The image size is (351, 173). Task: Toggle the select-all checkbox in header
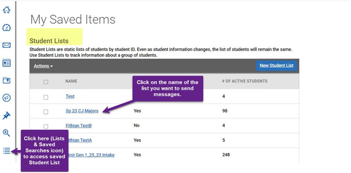pyautogui.click(x=46, y=82)
